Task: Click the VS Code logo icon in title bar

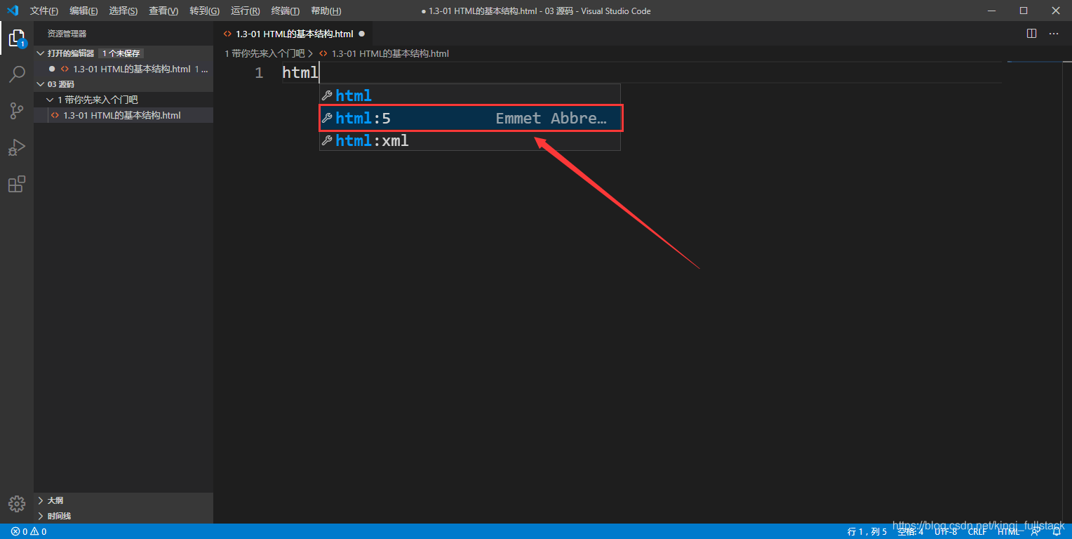Action: [x=12, y=11]
